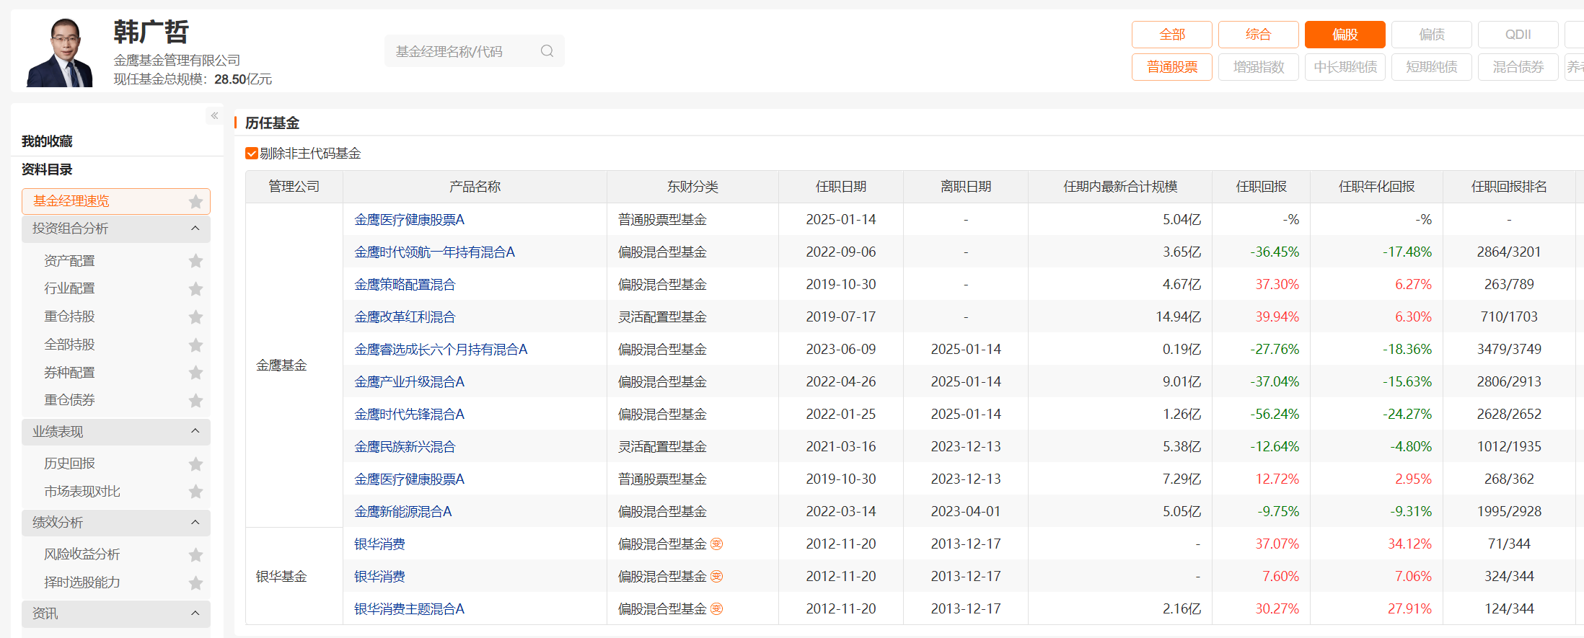
Task: Choose the 短期纯债 sub-filter
Action: click(1431, 67)
